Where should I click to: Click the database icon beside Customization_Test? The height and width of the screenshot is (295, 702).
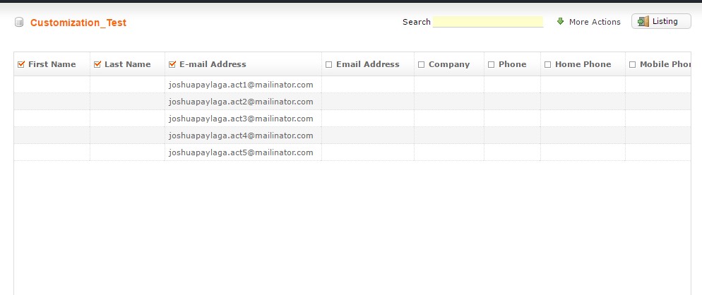pos(19,23)
